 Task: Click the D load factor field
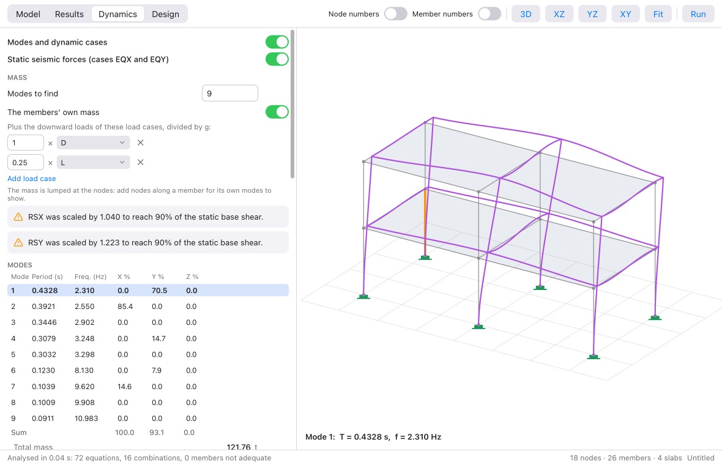25,143
